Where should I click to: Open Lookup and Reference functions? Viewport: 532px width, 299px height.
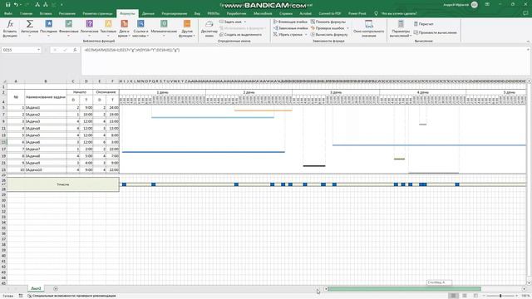140,29
